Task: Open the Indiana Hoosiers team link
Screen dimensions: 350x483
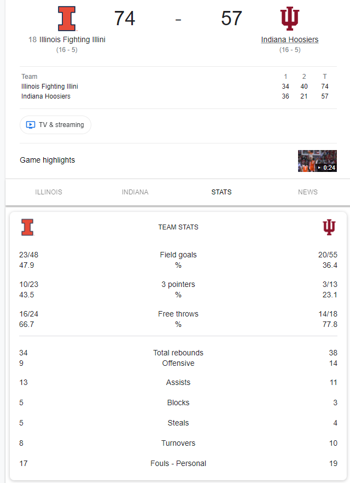Action: click(x=290, y=39)
